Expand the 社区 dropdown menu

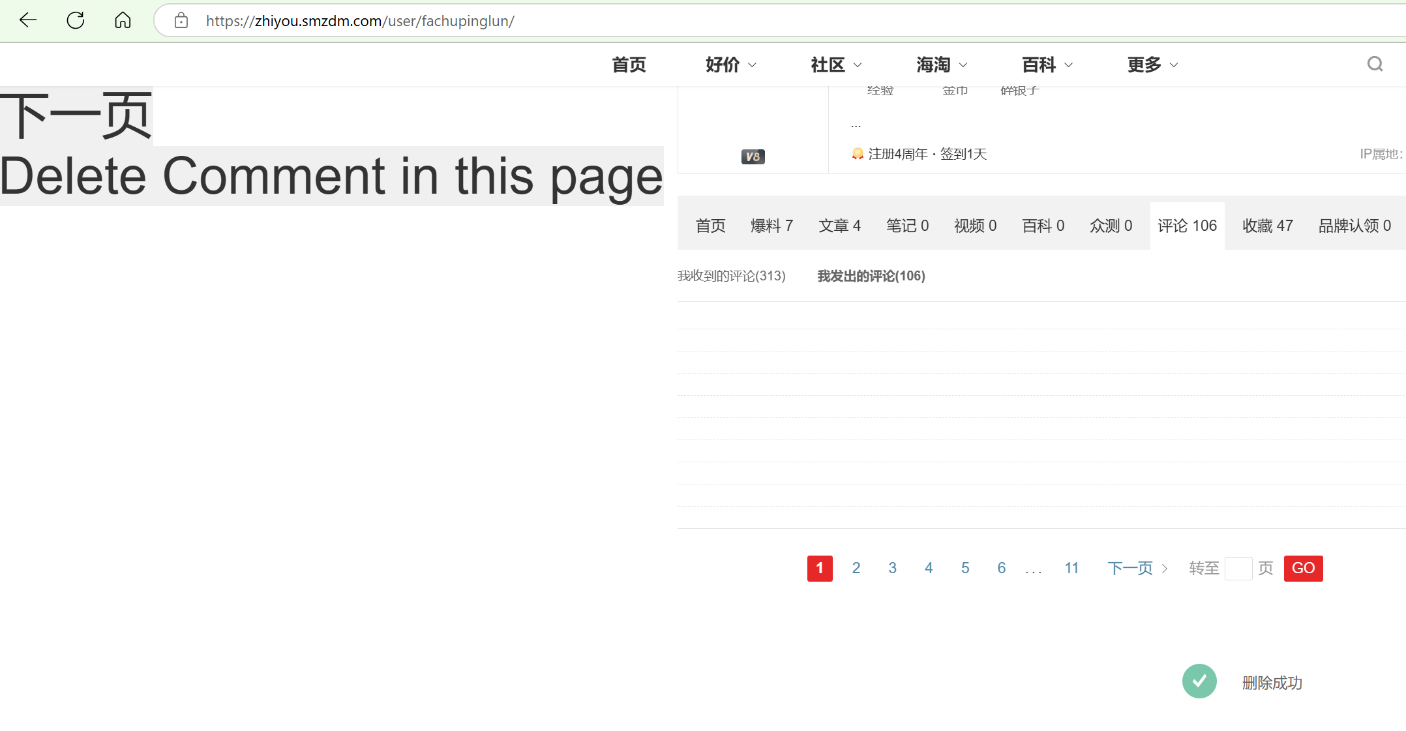pyautogui.click(x=836, y=65)
